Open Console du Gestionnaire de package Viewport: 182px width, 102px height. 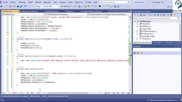click(15, 96)
